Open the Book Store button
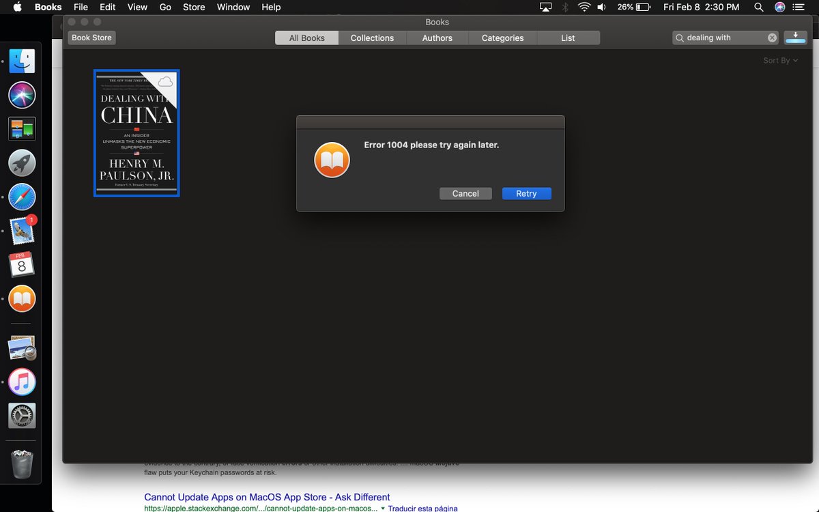This screenshot has width=819, height=512. click(x=91, y=38)
